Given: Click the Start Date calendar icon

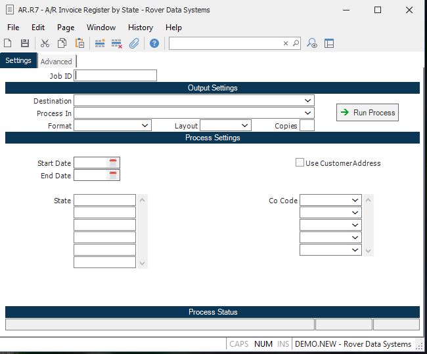Looking at the screenshot, I should point(113,163).
